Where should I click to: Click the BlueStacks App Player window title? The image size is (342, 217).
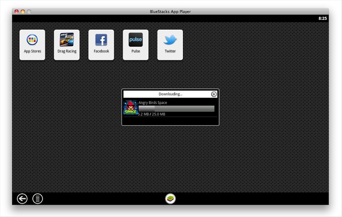(x=170, y=12)
